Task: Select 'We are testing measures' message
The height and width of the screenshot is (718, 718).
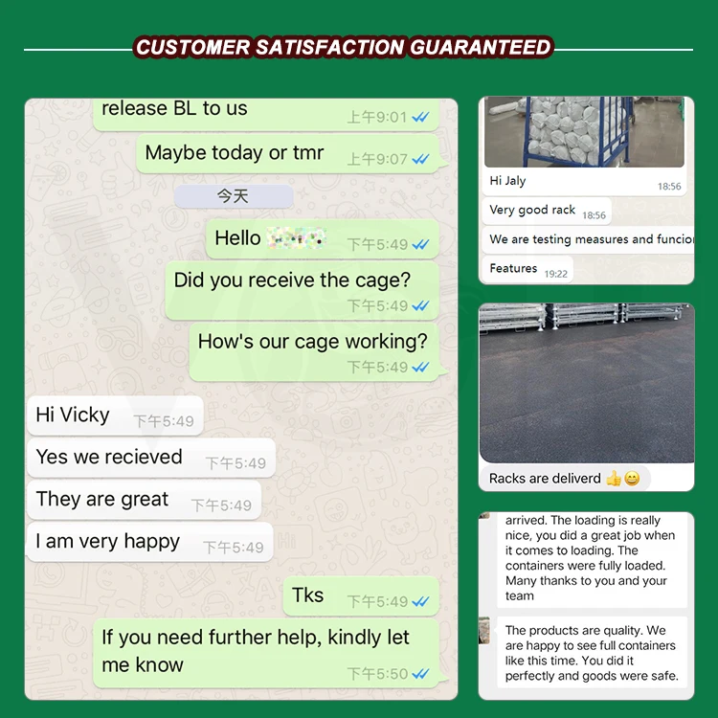Action: (x=588, y=239)
